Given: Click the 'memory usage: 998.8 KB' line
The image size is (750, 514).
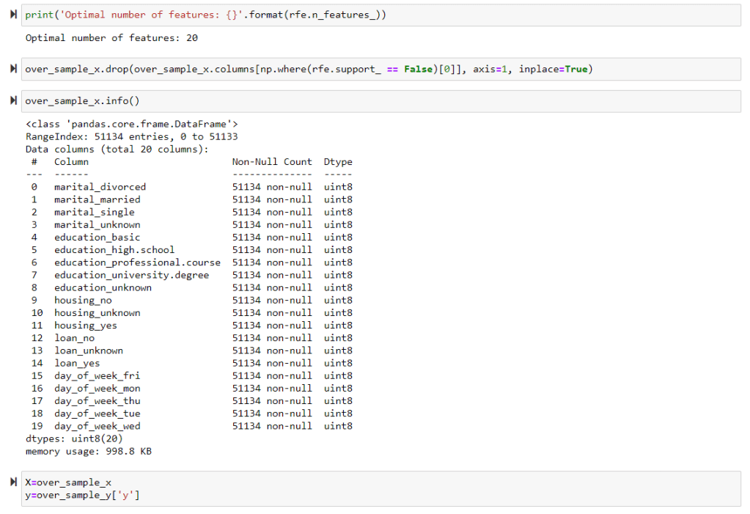Looking at the screenshot, I should (89, 452).
